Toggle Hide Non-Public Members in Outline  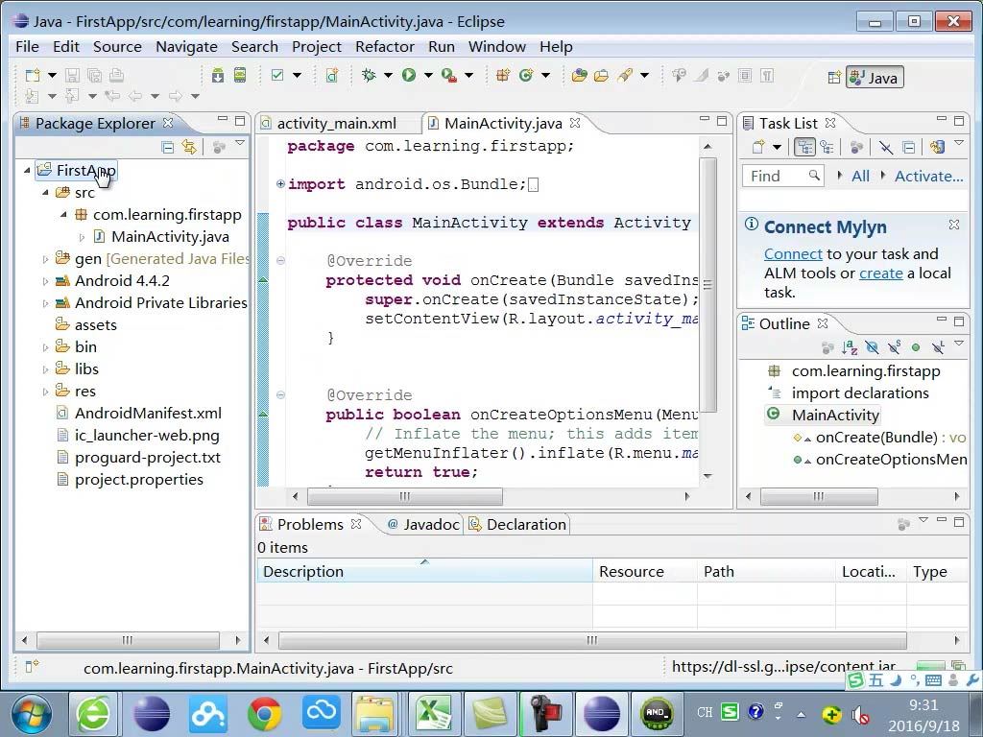tap(916, 346)
